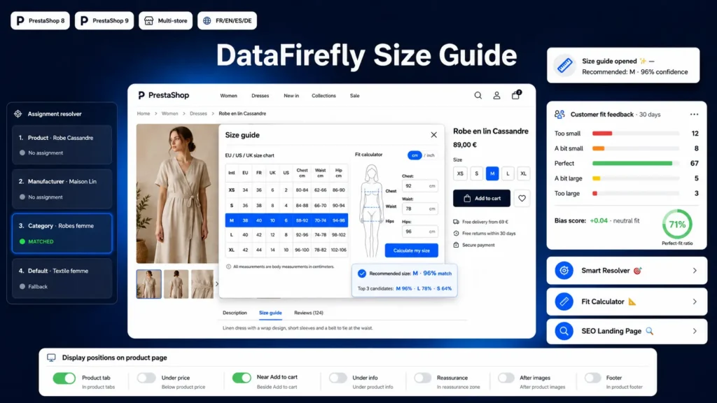This screenshot has width=717, height=403.
Task: Click the Add to cart button
Action: (482, 198)
